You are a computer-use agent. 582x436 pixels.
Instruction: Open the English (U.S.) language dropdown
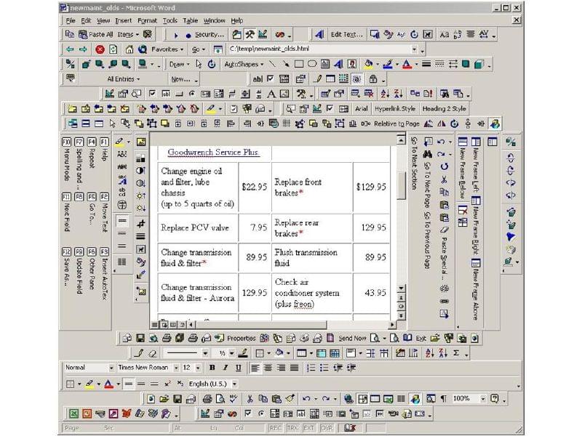pyautogui.click(x=234, y=384)
